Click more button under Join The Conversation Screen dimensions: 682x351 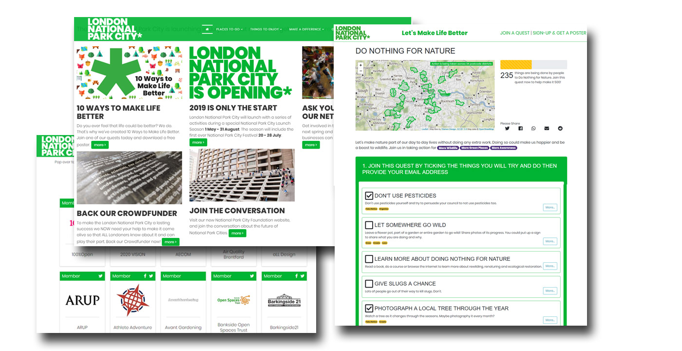[x=237, y=233]
